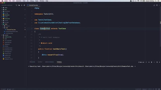Click the open changes icon in editor title
The width and height of the screenshot is (161, 90).
(x=154, y=5)
